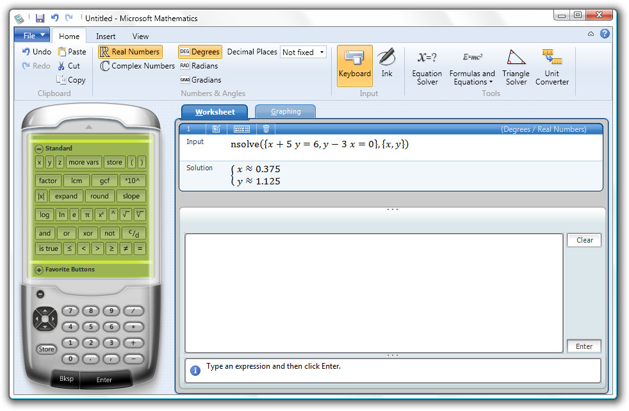Click the keyboard icon on worksheet entry 1
Viewport: 629px width, 411px height.
pos(241,129)
